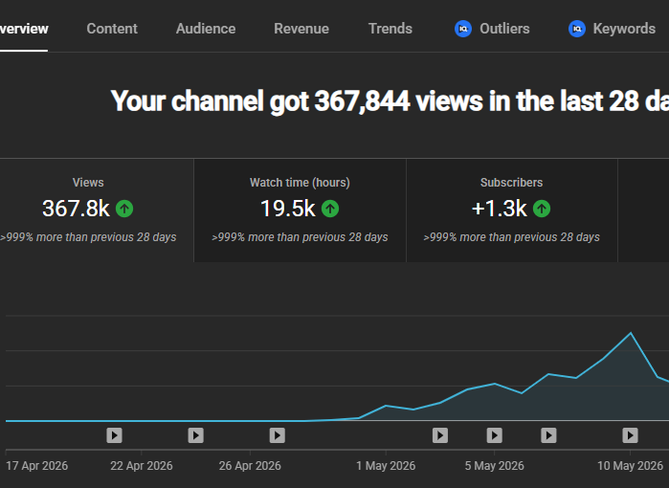Click the video marker at 5 May 2026
Screen dimensions: 669x488
tap(495, 435)
